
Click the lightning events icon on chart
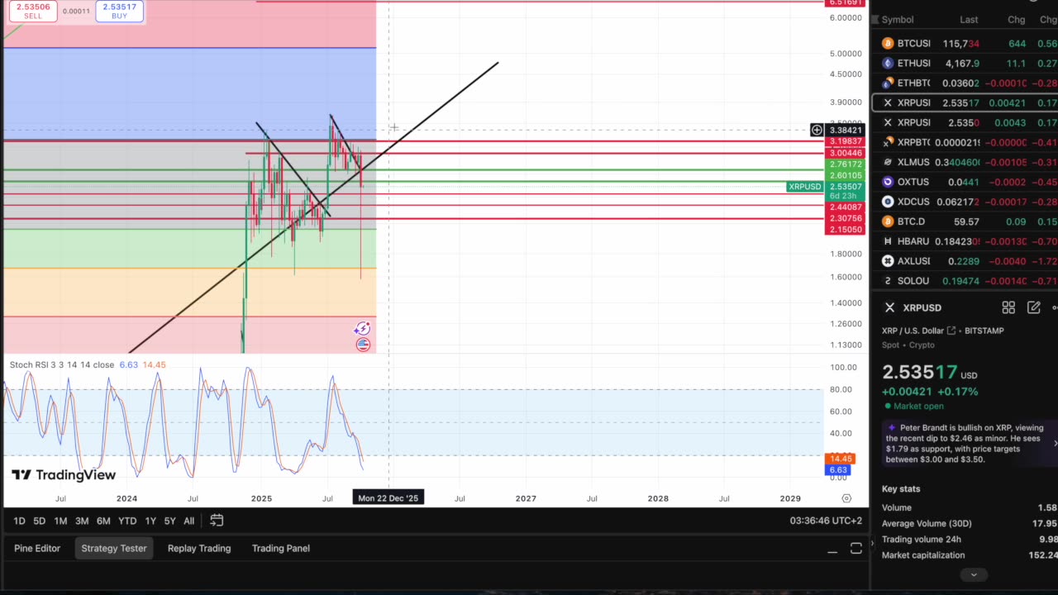pos(362,329)
